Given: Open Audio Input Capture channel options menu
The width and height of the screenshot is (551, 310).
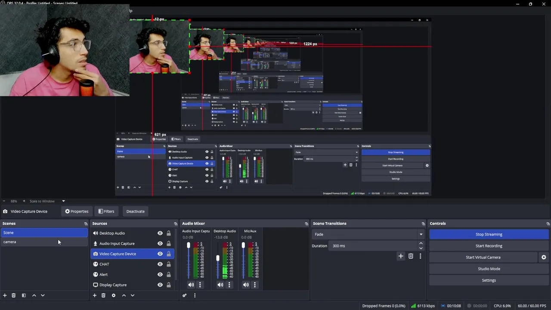Looking at the screenshot, I should [200, 285].
